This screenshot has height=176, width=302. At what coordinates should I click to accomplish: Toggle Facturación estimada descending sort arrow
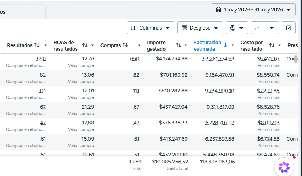(225, 45)
